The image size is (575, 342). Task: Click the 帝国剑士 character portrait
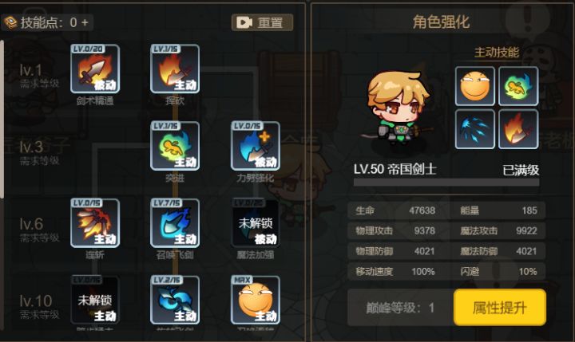[399, 108]
